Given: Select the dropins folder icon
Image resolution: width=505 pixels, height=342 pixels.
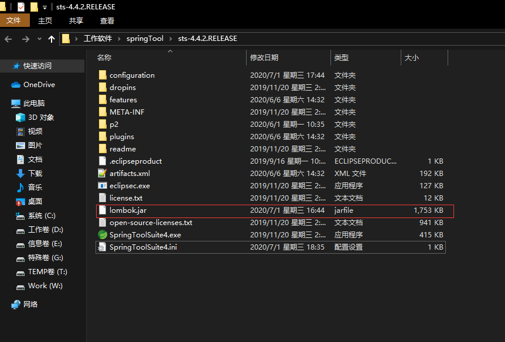Looking at the screenshot, I should 103,87.
